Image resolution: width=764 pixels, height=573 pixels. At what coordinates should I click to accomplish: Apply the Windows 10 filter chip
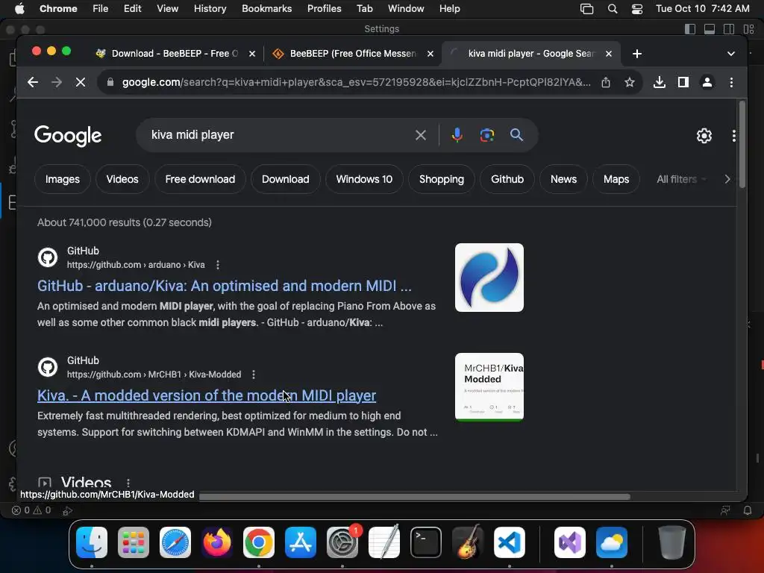pos(364,179)
